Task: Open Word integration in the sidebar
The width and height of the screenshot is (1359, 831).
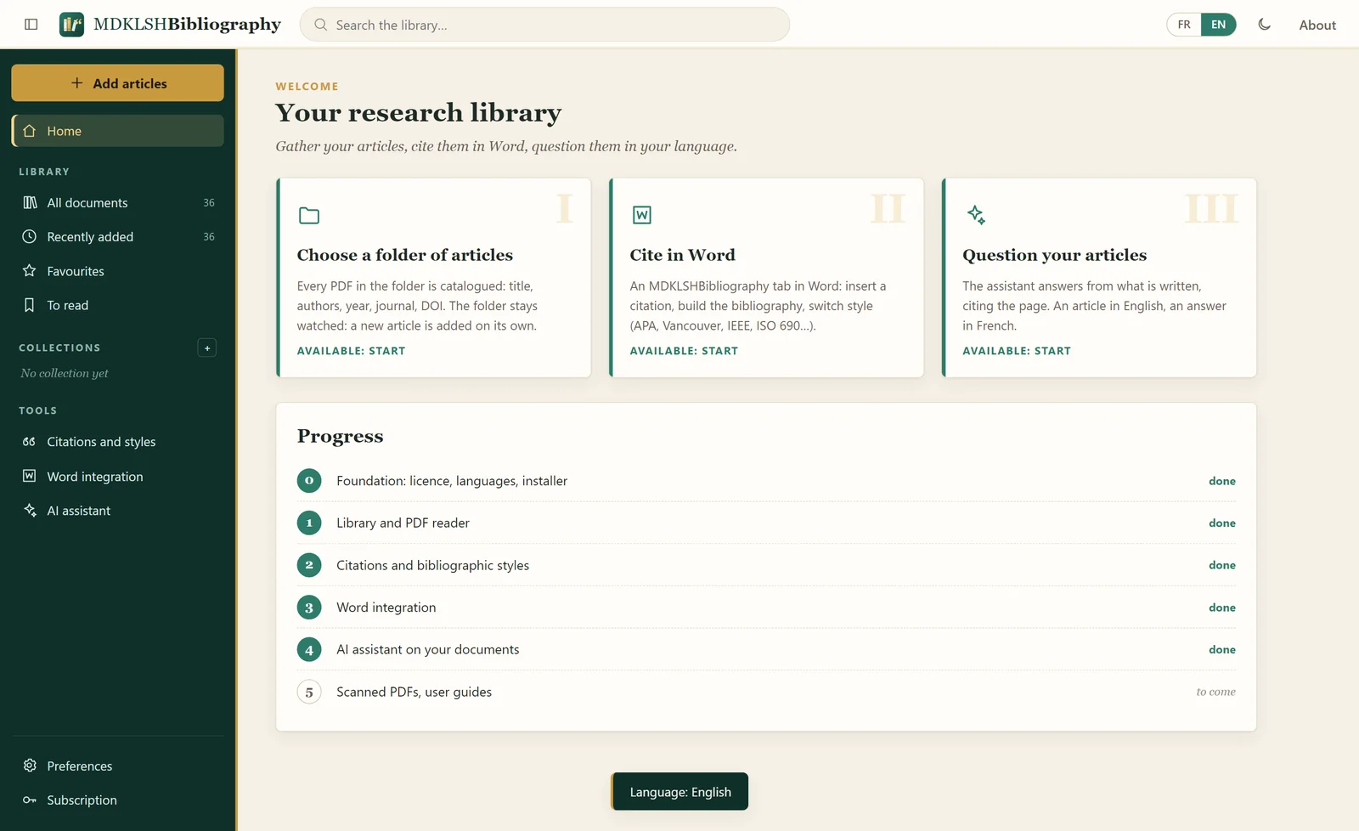Action: click(118, 477)
